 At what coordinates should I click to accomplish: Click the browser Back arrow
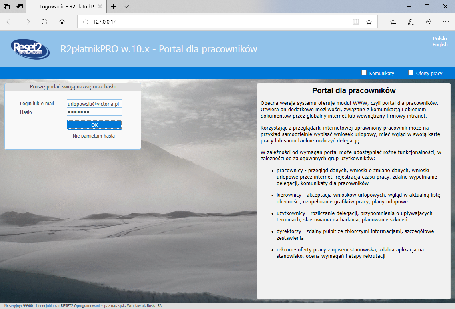coord(10,22)
